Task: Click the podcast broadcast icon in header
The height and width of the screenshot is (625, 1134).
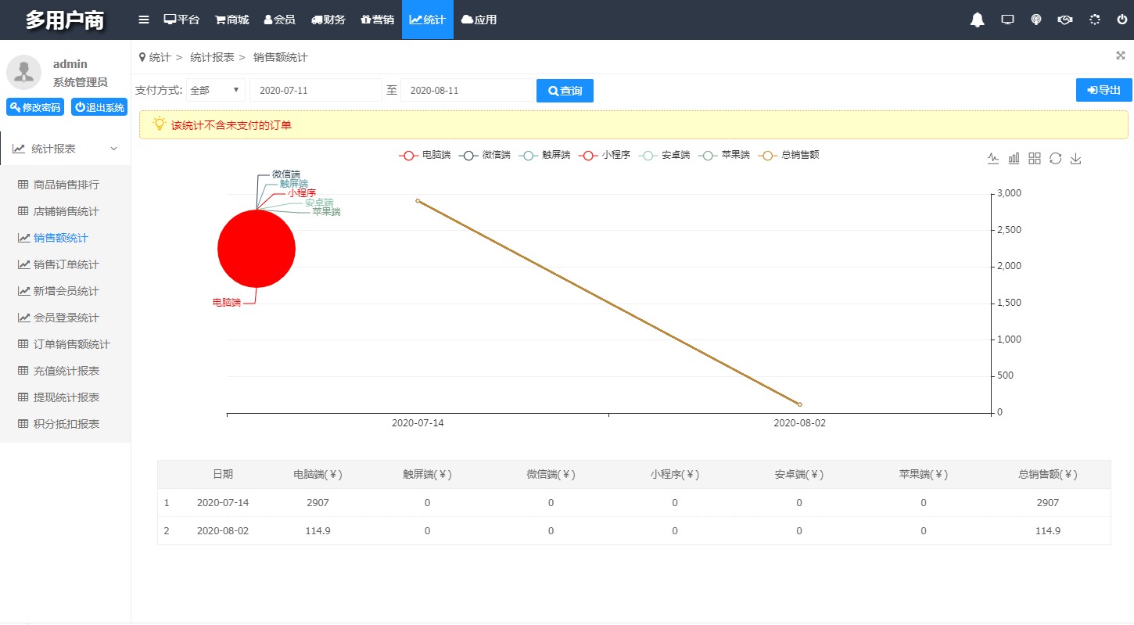Action: [x=1036, y=20]
